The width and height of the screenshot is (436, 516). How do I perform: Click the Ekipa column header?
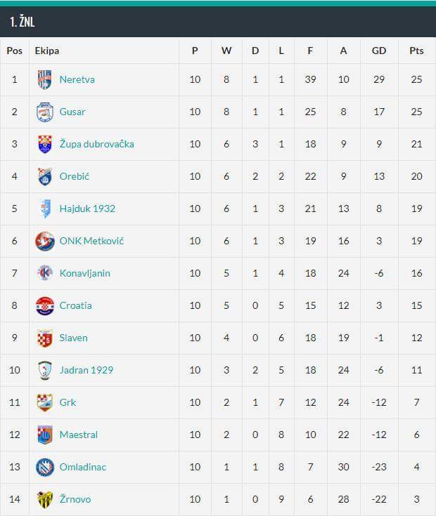(47, 51)
